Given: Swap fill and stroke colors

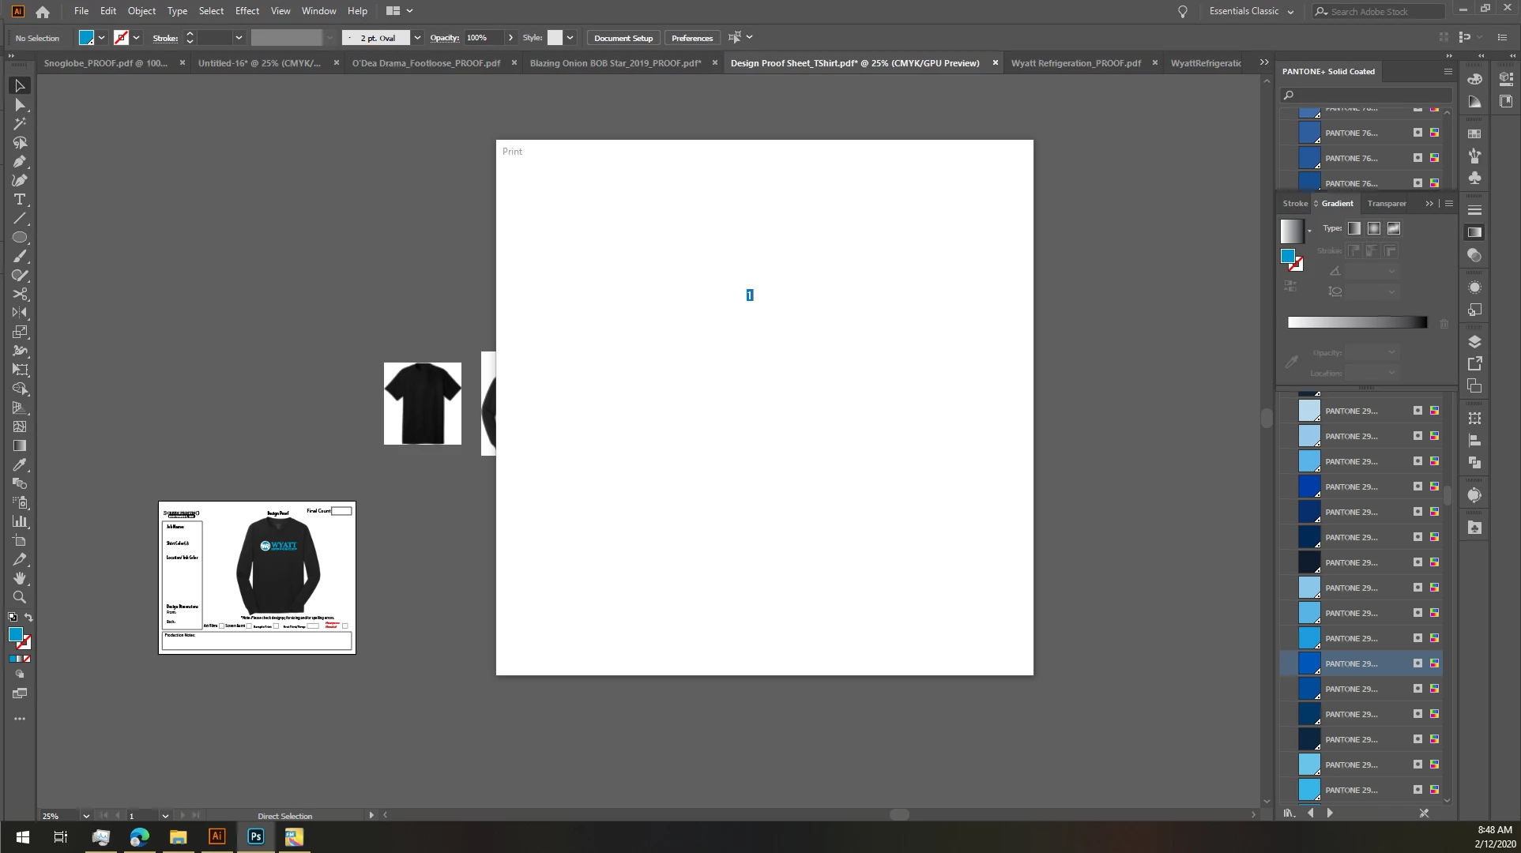Looking at the screenshot, I should tap(28, 618).
